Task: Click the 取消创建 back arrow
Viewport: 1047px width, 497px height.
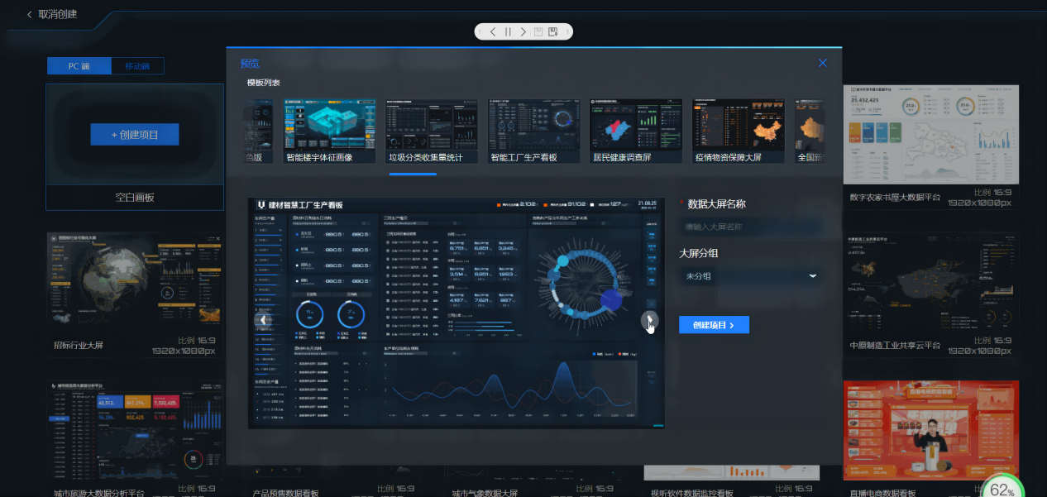Action: click(x=31, y=14)
